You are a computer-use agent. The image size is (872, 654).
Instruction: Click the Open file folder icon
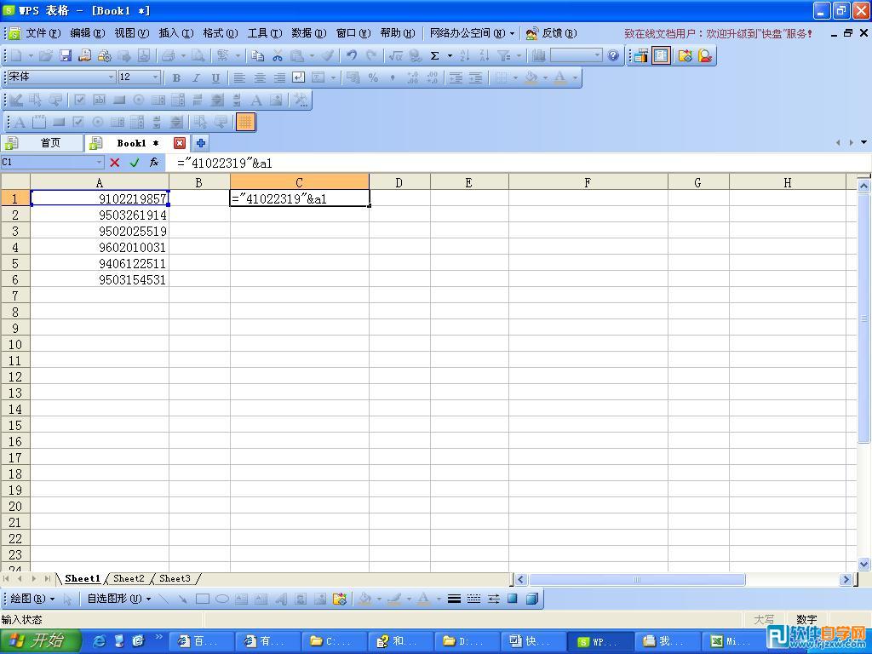[x=46, y=55]
